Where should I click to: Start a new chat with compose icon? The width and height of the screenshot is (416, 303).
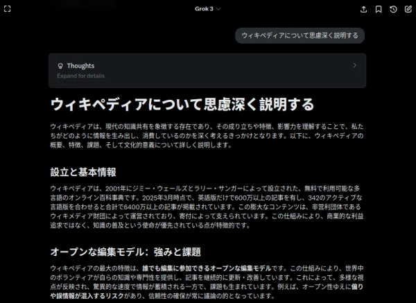click(x=407, y=9)
